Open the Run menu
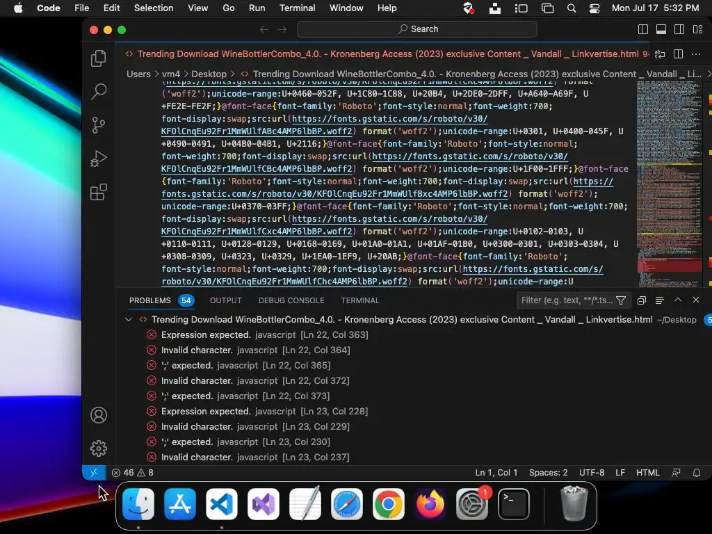 coord(257,8)
